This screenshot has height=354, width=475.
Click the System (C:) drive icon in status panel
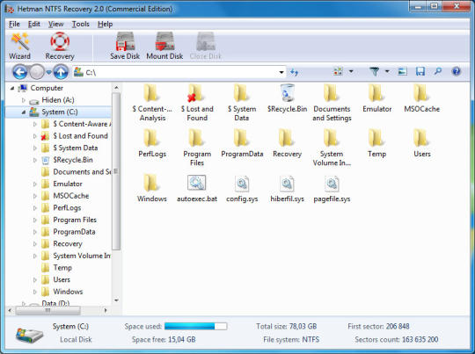tap(29, 335)
